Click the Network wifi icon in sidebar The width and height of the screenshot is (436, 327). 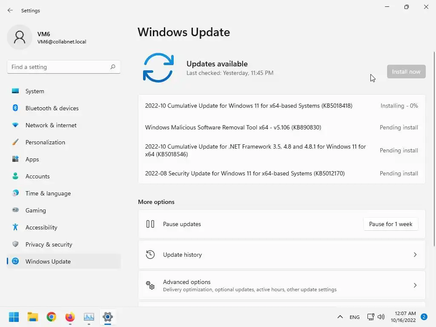(x=15, y=125)
